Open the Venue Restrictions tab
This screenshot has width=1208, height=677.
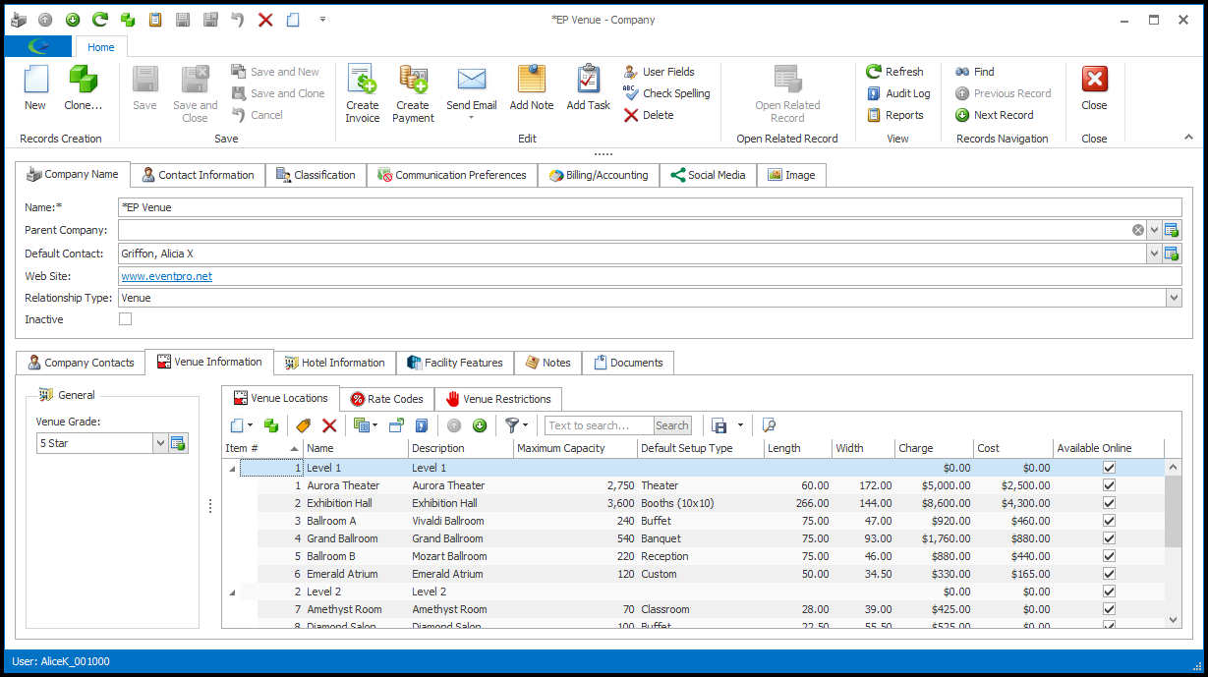pos(498,399)
